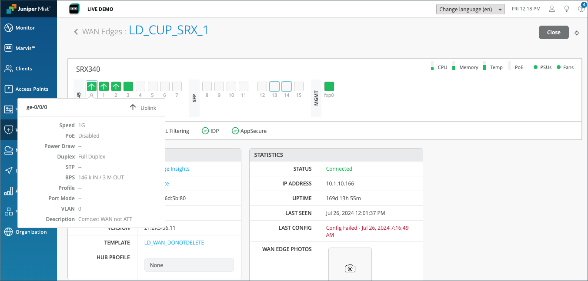The image size is (588, 281).
Task: Click the PSUs status indicator
Action: pos(542,67)
